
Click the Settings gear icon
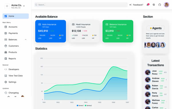click(6, 82)
